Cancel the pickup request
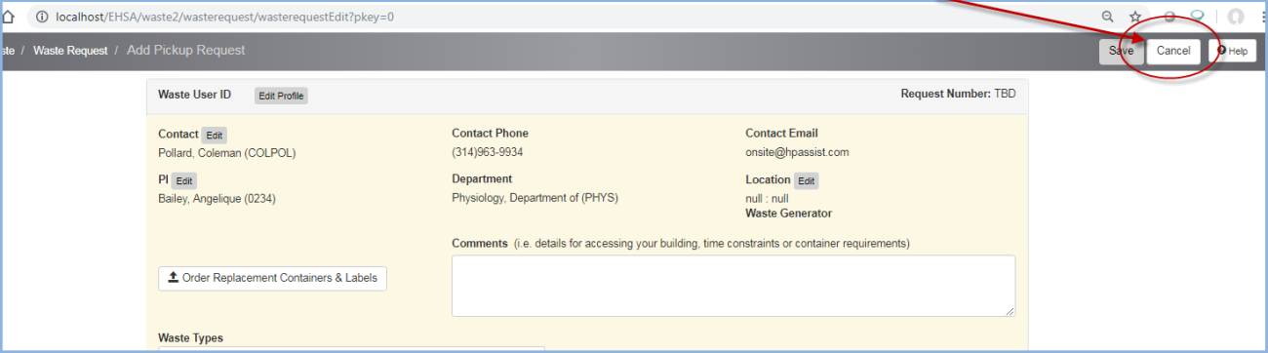The image size is (1268, 353). tap(1173, 51)
